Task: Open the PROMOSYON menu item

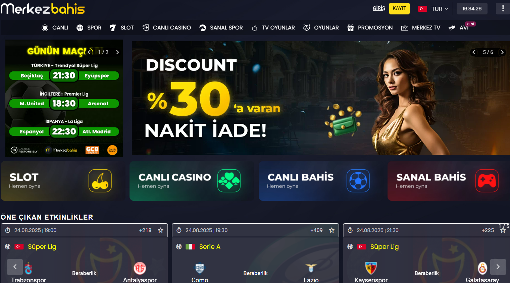Action: [370, 27]
